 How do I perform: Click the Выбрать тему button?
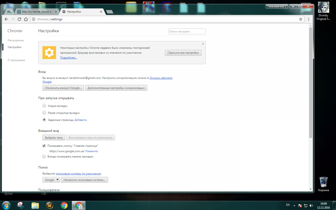click(54, 137)
